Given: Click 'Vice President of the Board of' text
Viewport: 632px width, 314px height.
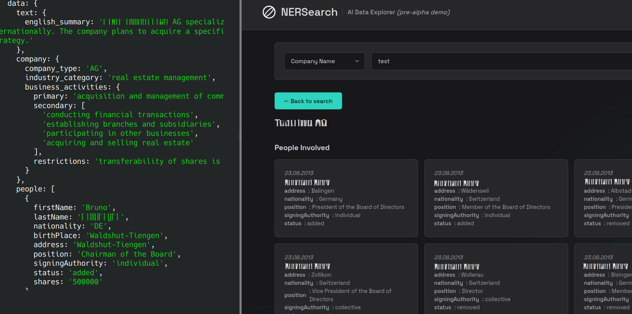Looking at the screenshot, I should click(352, 291).
